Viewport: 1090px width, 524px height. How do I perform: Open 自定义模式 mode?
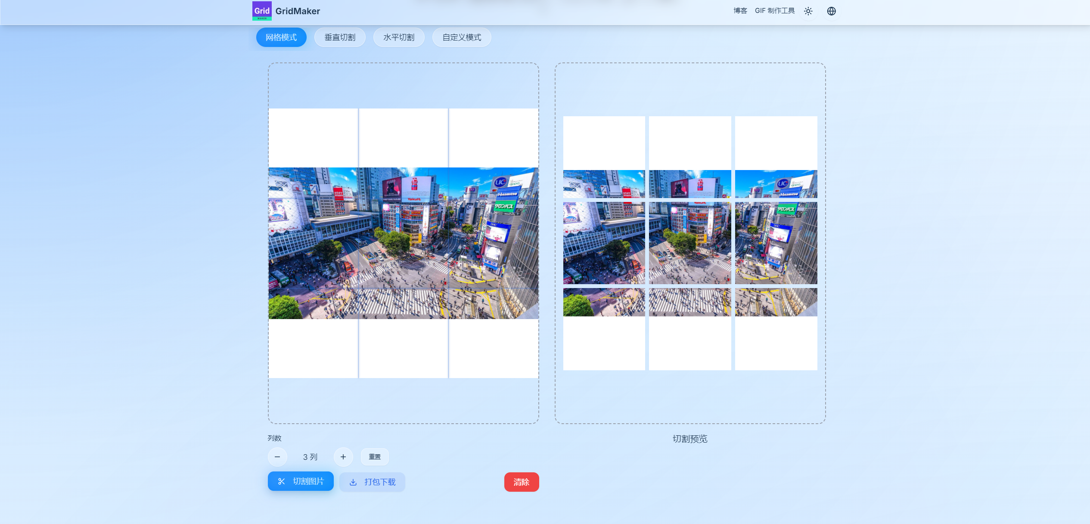pyautogui.click(x=461, y=37)
